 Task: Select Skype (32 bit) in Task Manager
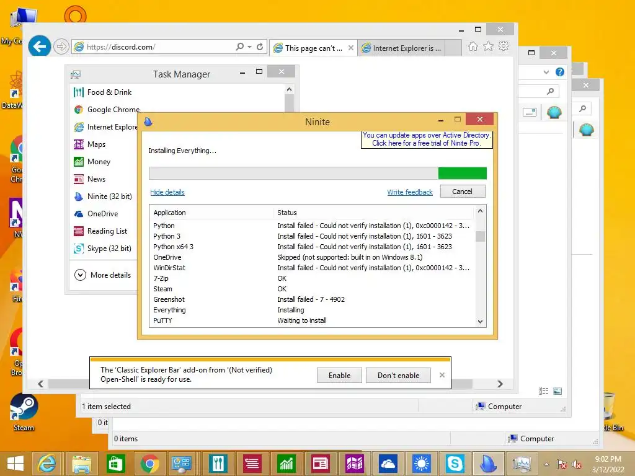[102, 249]
